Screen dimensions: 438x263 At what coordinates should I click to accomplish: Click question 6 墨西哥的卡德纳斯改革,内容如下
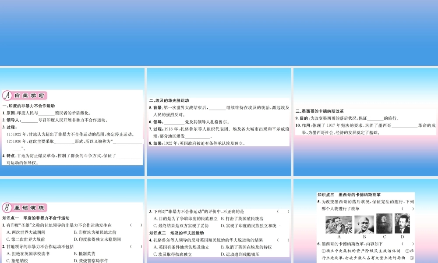click(x=350, y=244)
